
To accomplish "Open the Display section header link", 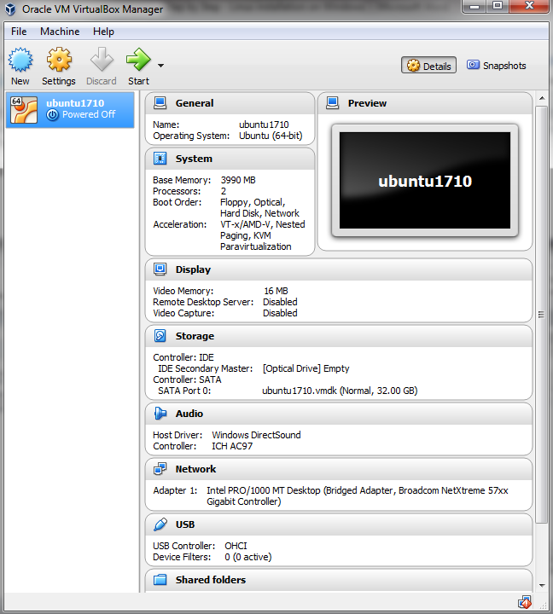I will 193,269.
